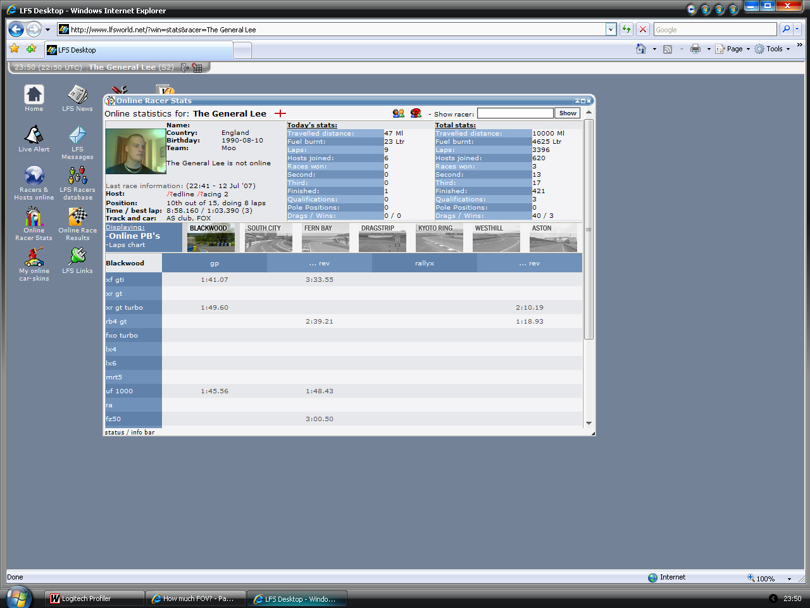The height and width of the screenshot is (608, 810).
Task: Open the Online Race Results icon
Action: 77,224
